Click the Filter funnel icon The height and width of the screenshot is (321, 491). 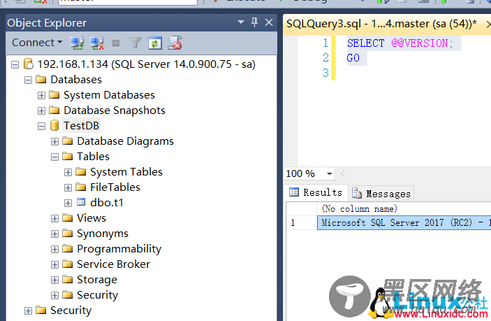135,43
